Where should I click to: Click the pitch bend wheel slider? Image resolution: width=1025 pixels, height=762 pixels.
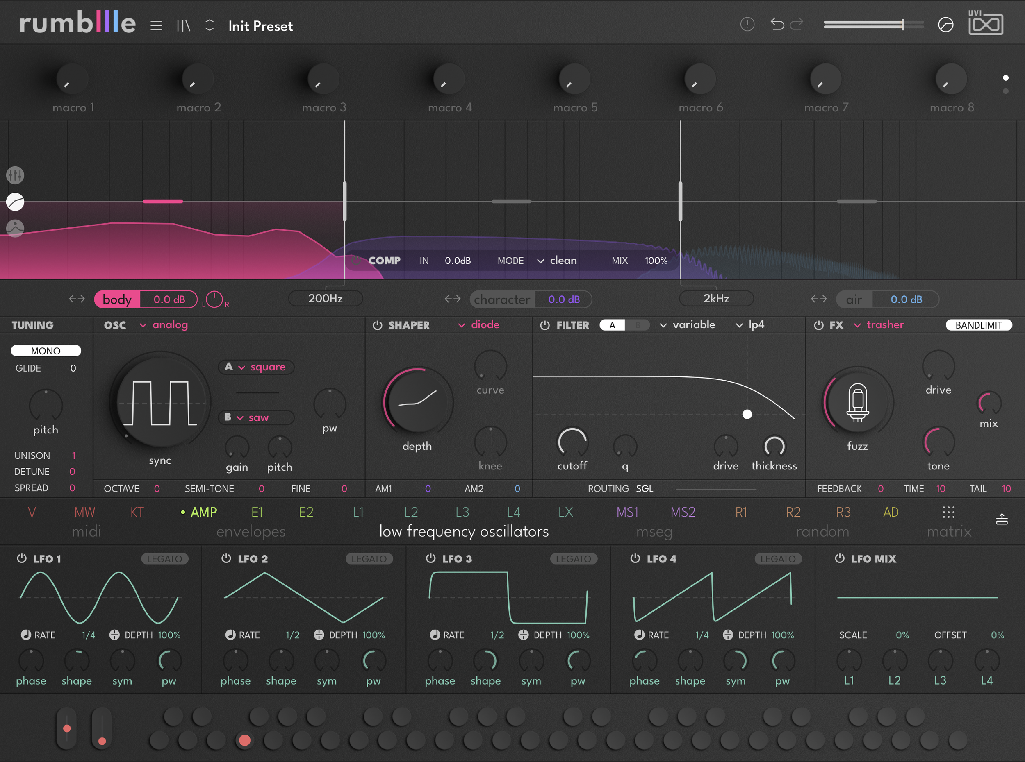point(66,728)
